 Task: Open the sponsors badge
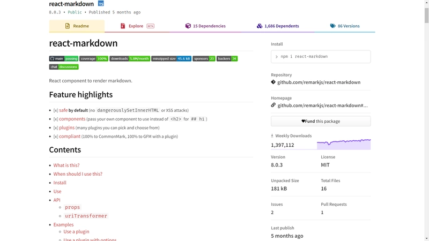[x=204, y=58]
